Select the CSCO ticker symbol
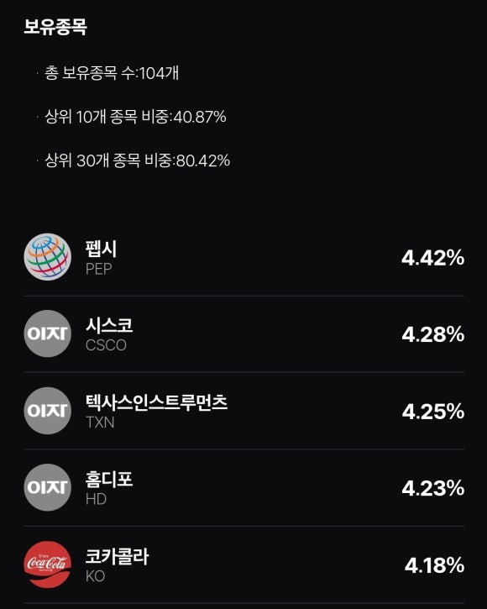487x609 pixels. pyautogui.click(x=106, y=345)
